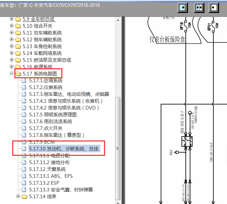Click the relay switch symbol in diagram
Screen dimensions: 227x204
point(187,141)
